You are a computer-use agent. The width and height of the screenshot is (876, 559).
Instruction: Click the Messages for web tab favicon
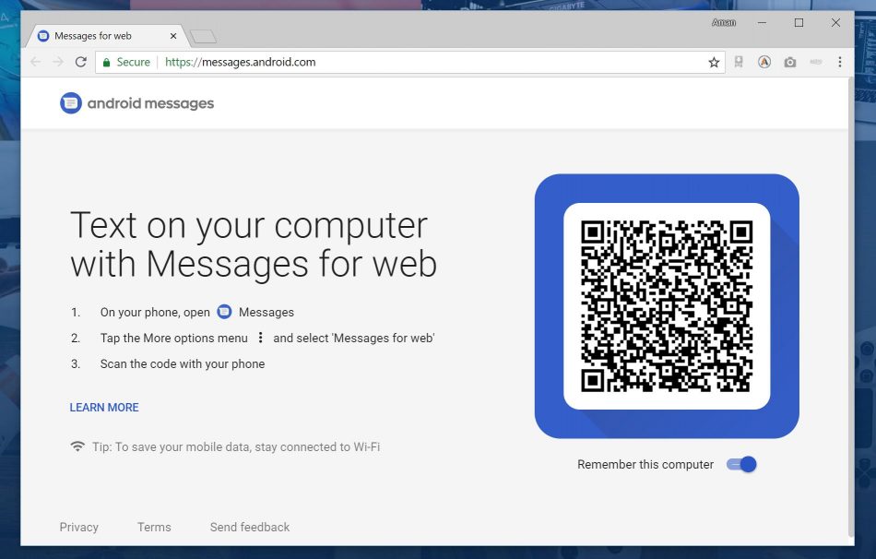[x=43, y=36]
